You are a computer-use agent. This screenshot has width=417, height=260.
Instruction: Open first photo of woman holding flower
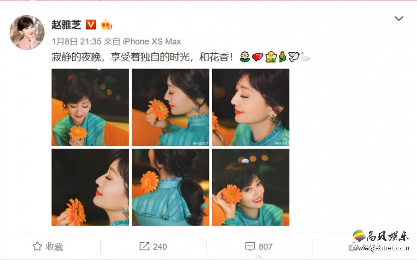pyautogui.click(x=90, y=107)
